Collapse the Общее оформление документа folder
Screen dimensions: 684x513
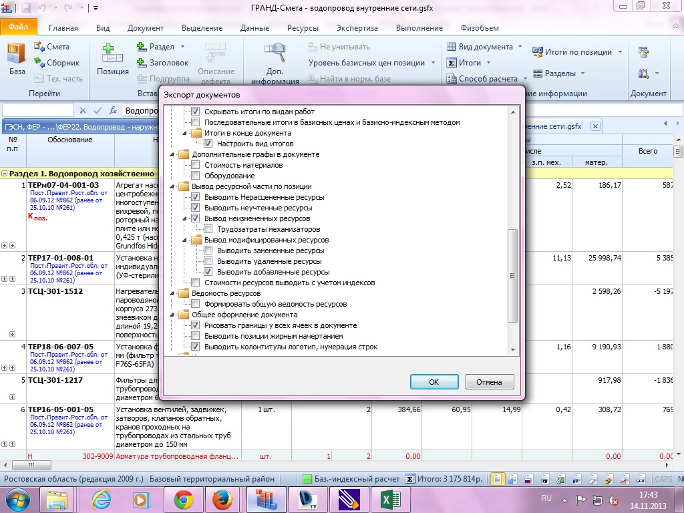point(174,315)
